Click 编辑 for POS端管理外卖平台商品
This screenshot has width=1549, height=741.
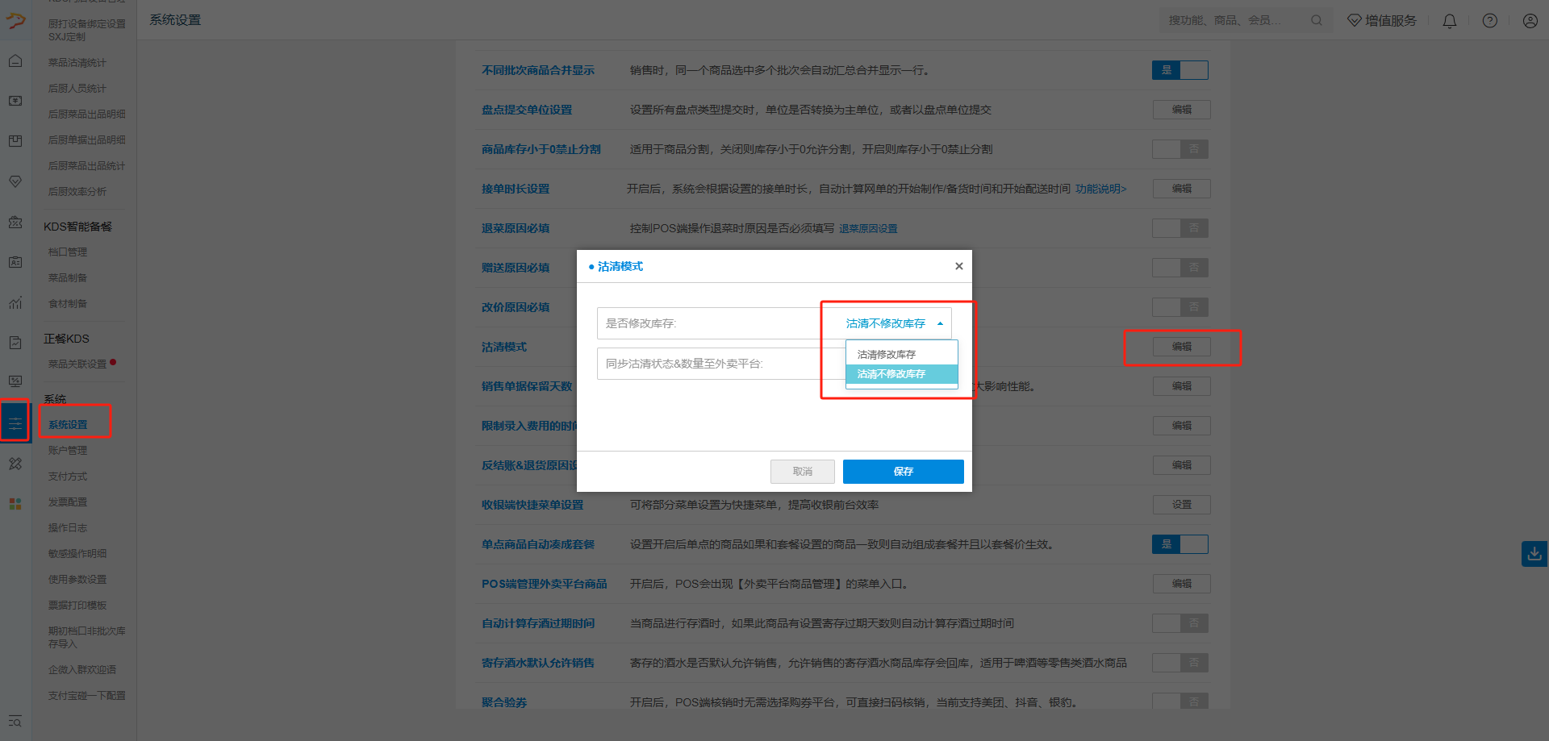pos(1182,584)
